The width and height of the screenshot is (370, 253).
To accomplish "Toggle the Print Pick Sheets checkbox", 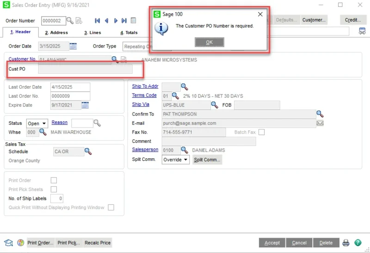I will tap(54, 189).
